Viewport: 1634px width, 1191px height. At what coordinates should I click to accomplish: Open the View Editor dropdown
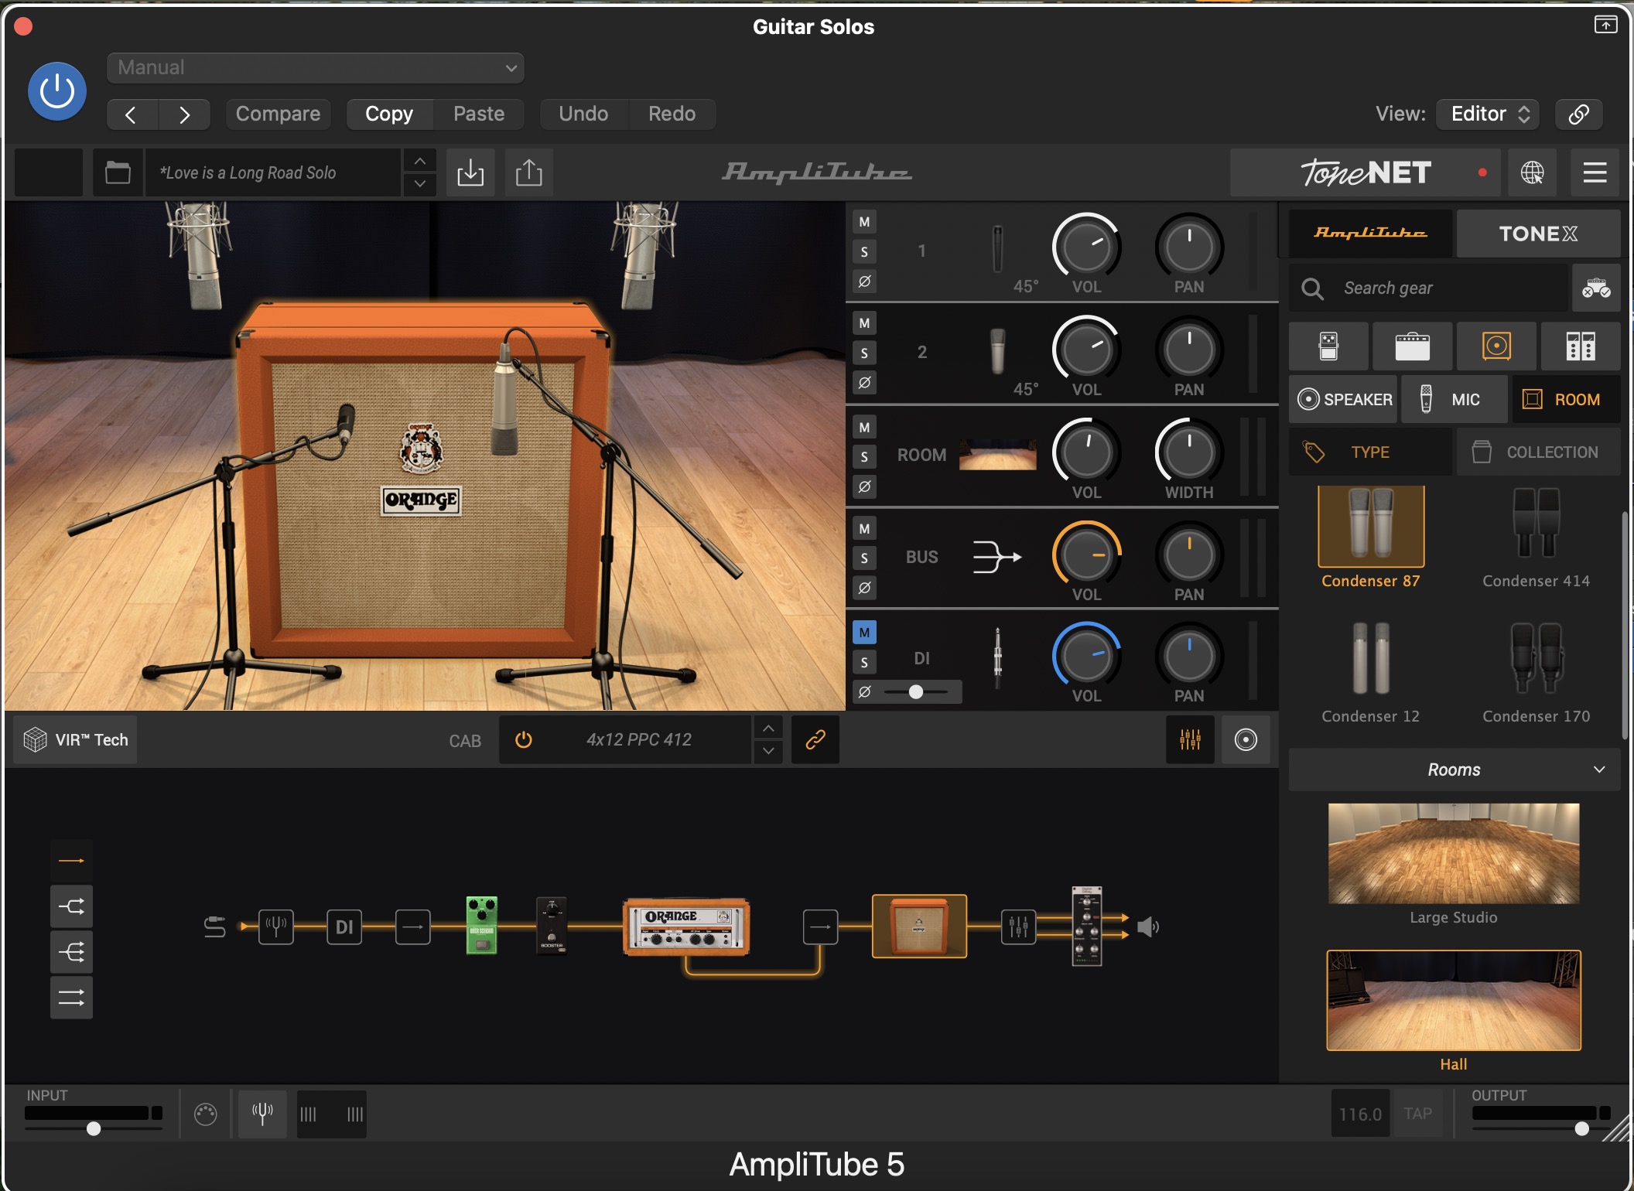[x=1488, y=114]
